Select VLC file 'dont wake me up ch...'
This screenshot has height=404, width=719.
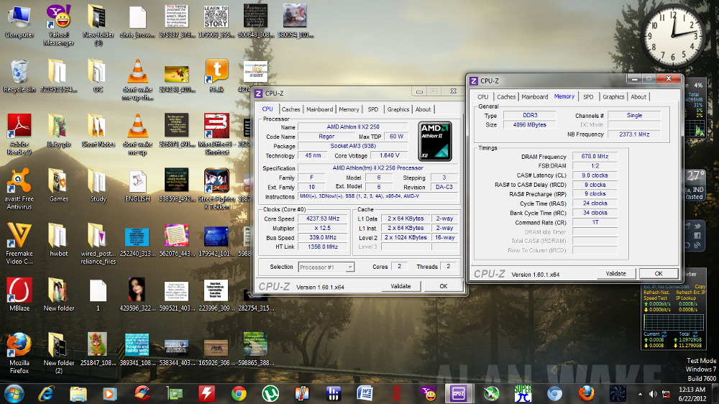click(x=137, y=80)
